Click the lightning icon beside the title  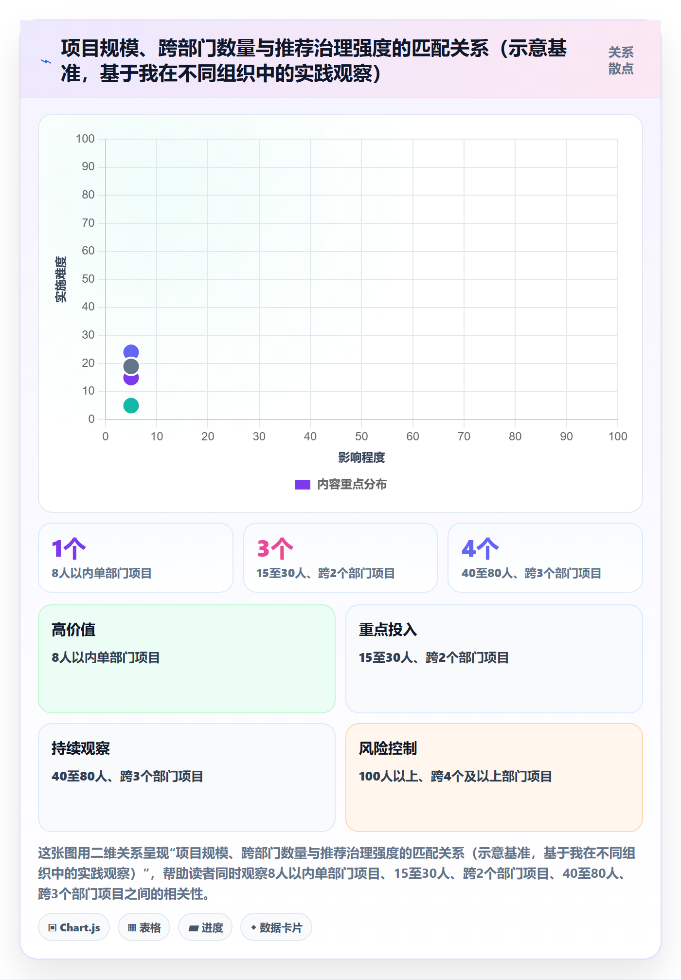(x=46, y=61)
